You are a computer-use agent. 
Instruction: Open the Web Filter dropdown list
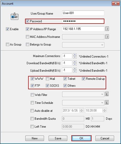coord(83,94)
